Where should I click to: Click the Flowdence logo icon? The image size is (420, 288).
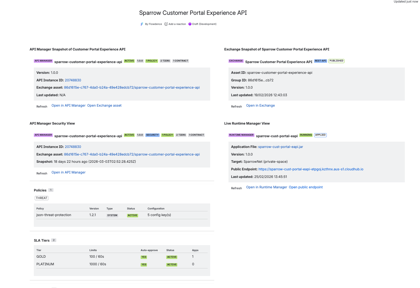[x=142, y=24]
